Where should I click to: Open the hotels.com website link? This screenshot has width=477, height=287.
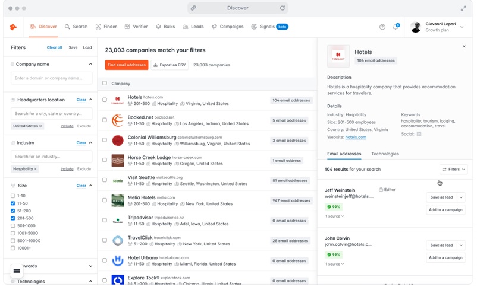click(356, 137)
